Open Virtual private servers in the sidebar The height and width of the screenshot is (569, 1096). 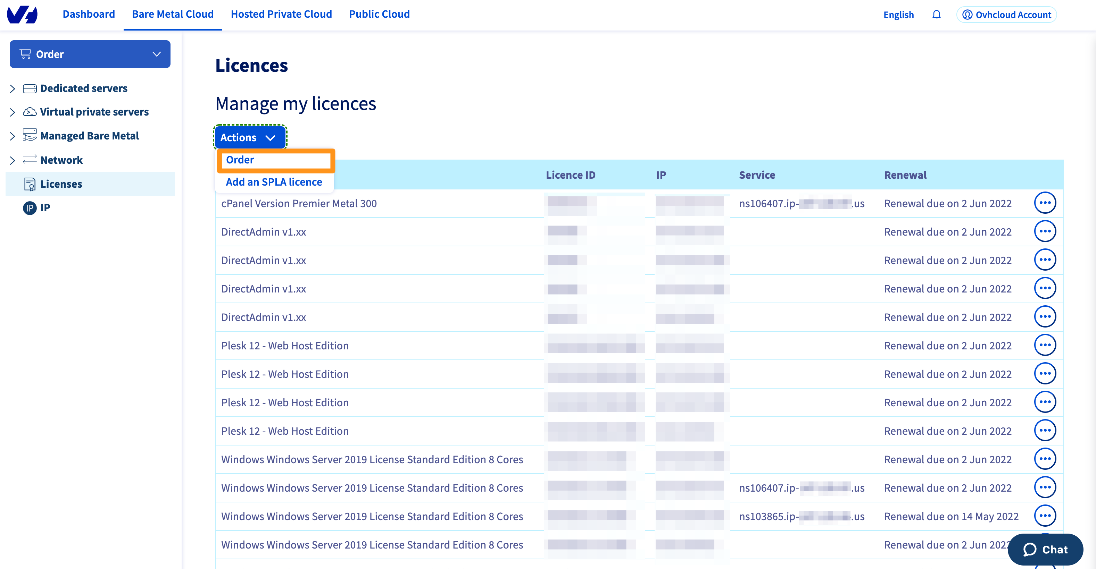coord(94,112)
